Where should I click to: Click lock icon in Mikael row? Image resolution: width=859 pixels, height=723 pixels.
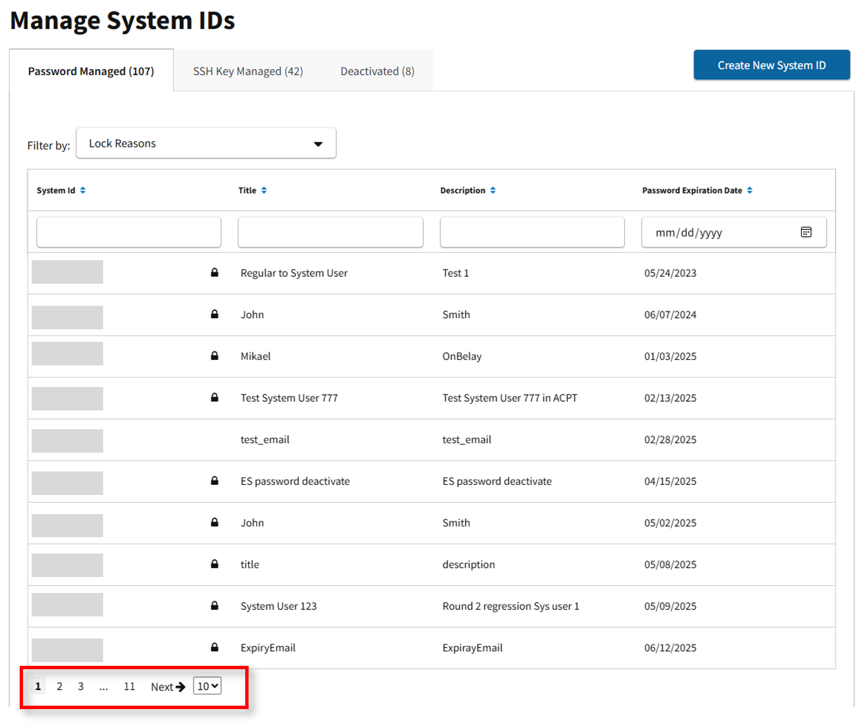[215, 356]
